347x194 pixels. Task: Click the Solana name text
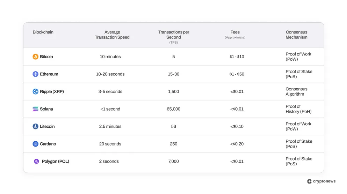46,109
